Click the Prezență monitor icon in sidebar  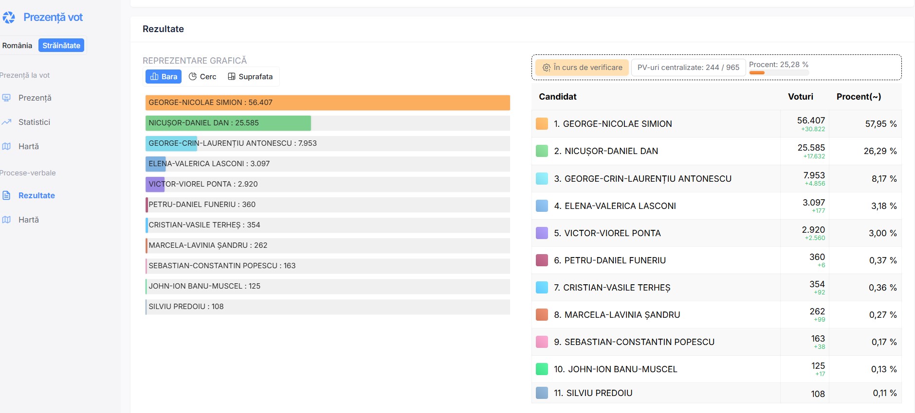(6, 98)
